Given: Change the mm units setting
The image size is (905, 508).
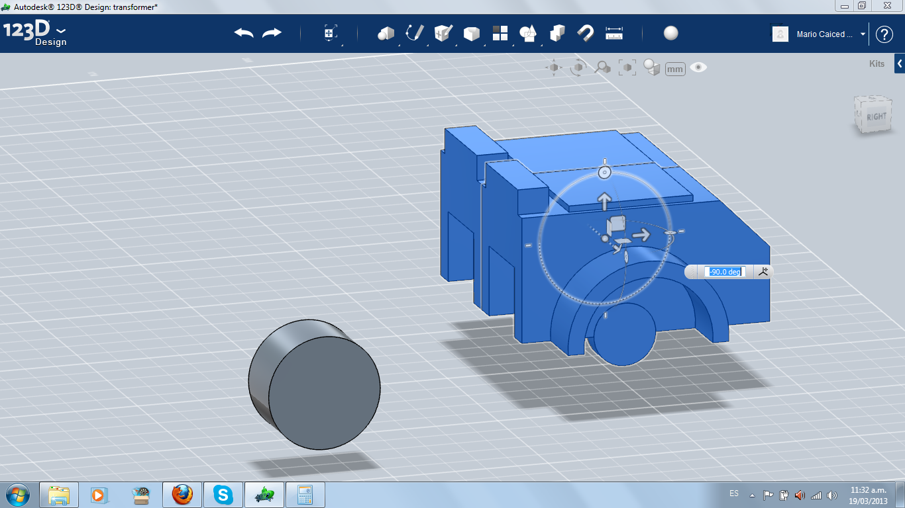Looking at the screenshot, I should click(x=675, y=69).
